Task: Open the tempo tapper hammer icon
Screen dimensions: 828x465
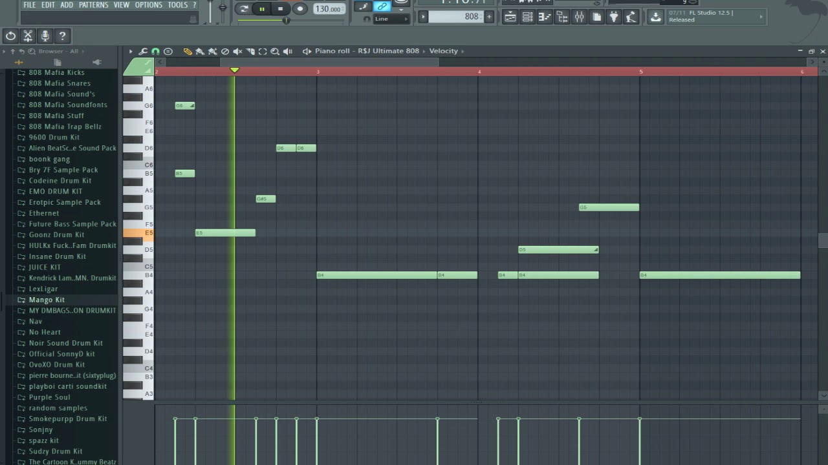Action: tap(631, 17)
